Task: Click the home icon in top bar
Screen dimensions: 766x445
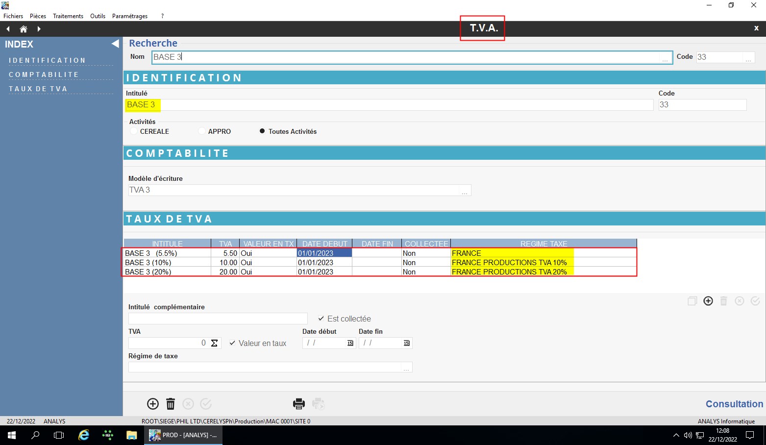Action: [23, 29]
